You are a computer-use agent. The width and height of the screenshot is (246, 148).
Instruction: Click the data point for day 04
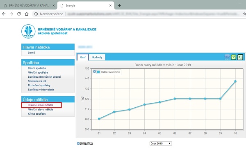(x=144, y=104)
